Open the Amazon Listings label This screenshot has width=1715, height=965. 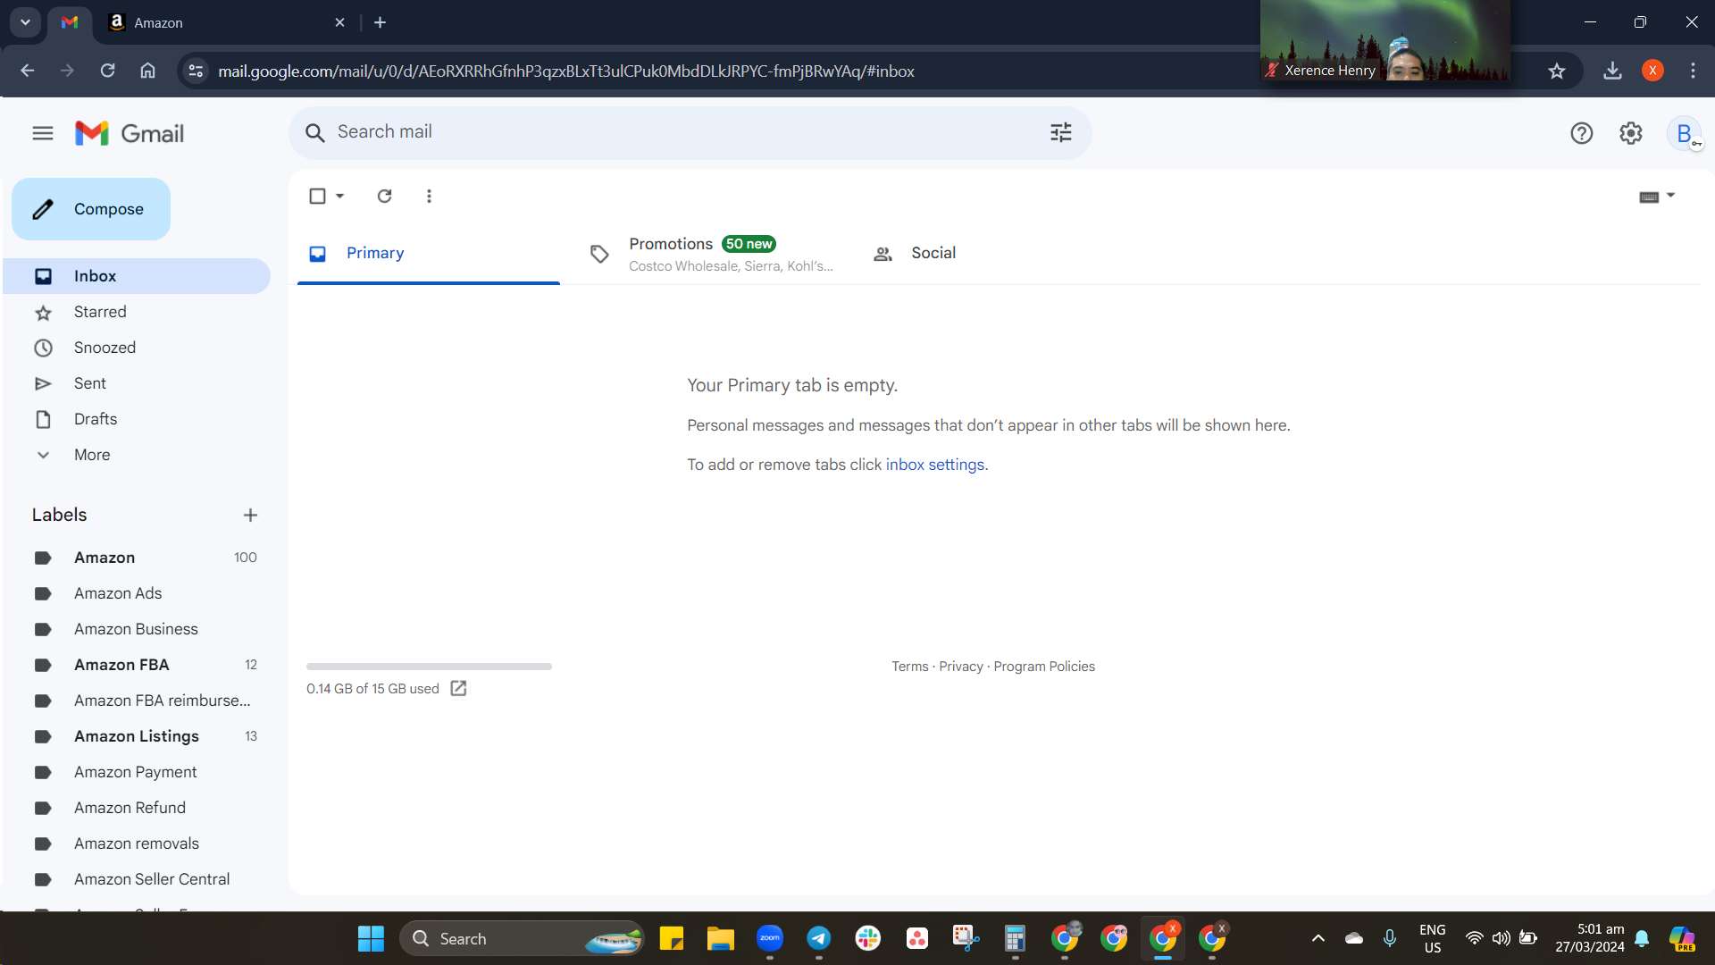click(x=137, y=736)
